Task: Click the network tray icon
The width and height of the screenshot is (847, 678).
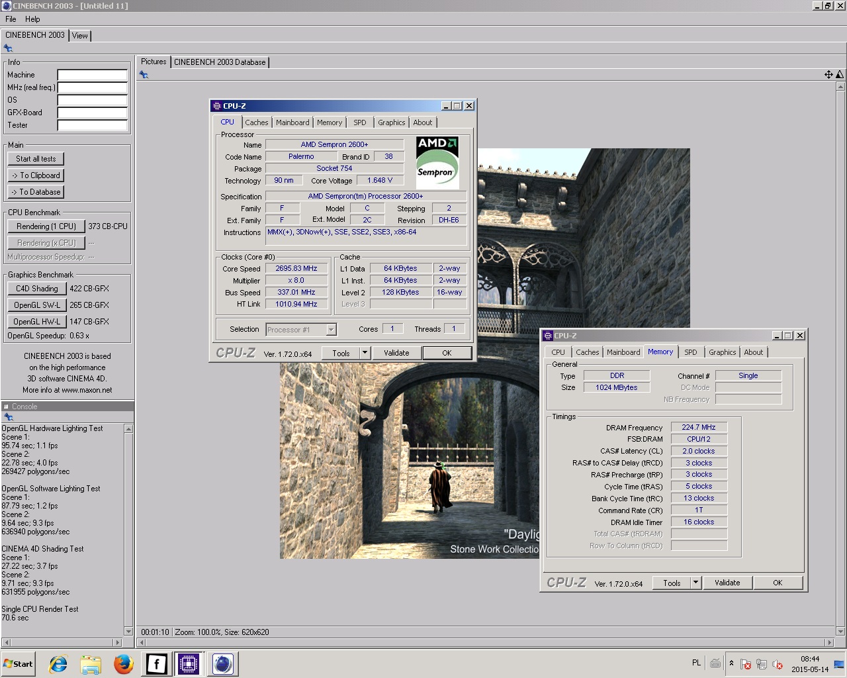Action: point(762,664)
